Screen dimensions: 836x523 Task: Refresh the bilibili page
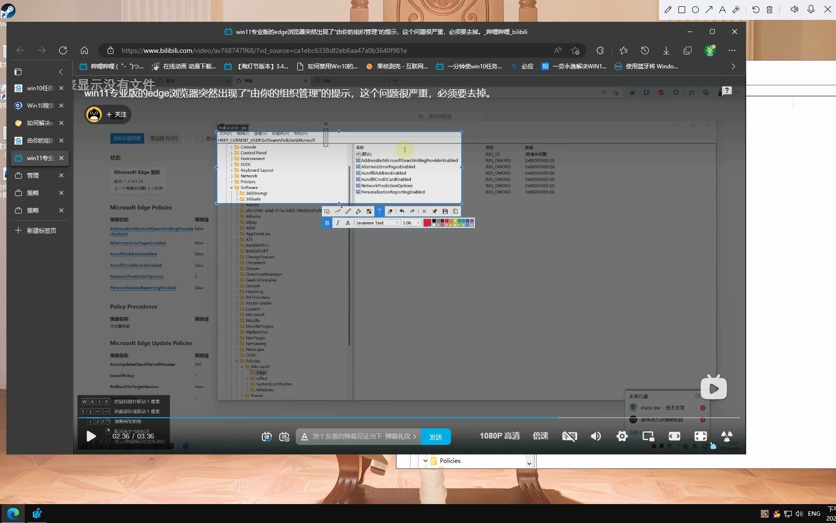63,50
